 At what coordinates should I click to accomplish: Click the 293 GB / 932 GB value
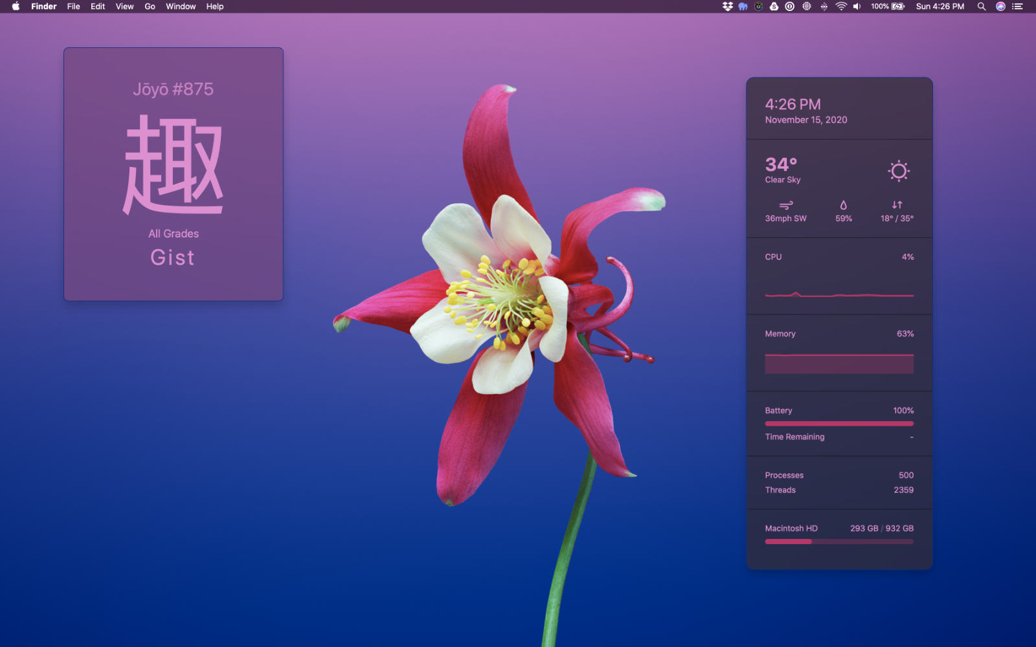click(882, 529)
